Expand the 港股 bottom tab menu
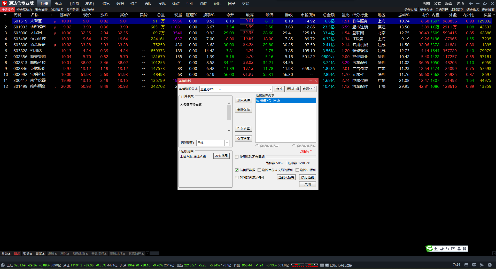 (52, 254)
